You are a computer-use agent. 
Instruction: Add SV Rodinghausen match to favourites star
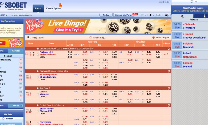tap(38, 77)
